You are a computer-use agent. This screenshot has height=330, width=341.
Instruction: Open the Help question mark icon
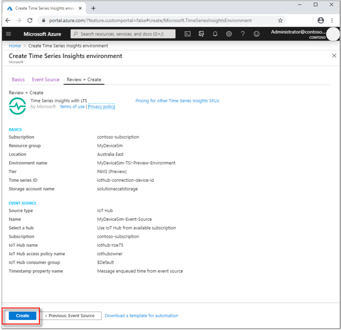[x=243, y=34]
